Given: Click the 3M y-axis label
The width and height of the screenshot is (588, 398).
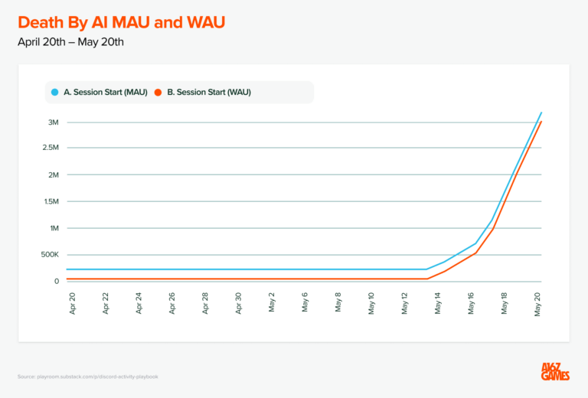Looking at the screenshot, I should tap(53, 122).
